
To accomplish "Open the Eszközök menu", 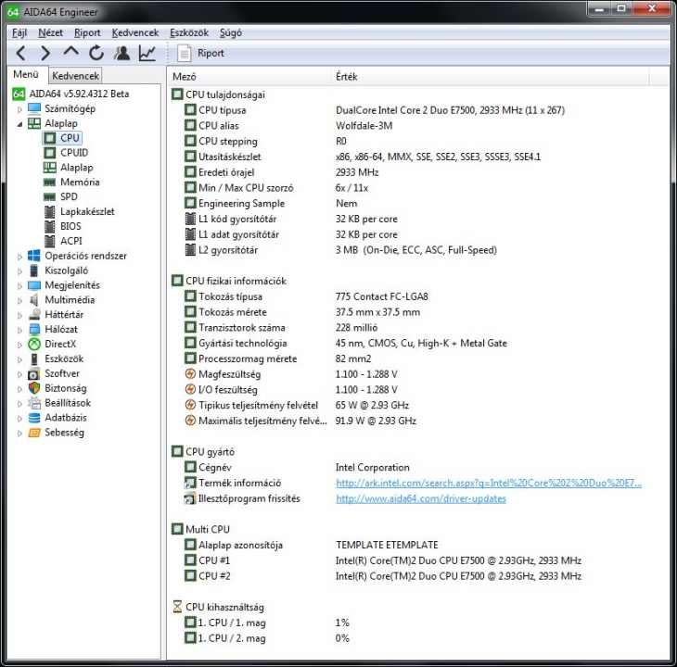I will 189,32.
